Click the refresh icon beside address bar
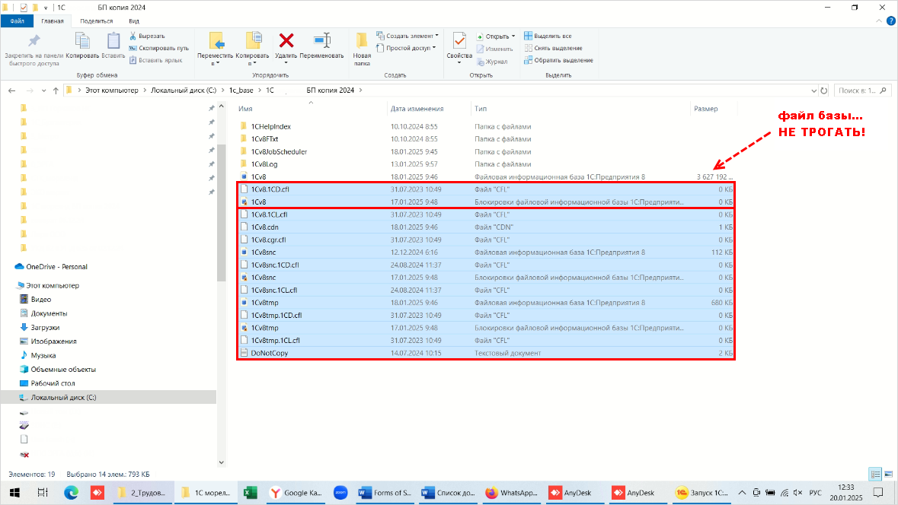The image size is (898, 505). [x=824, y=91]
